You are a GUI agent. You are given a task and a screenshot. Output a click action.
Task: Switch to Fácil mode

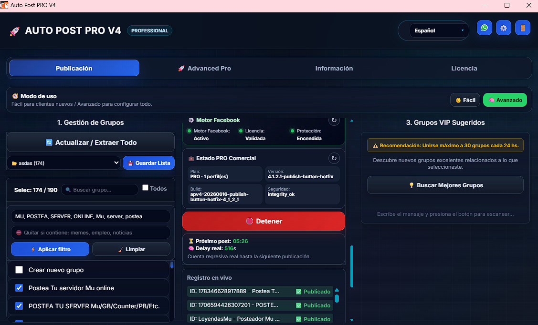tap(465, 100)
